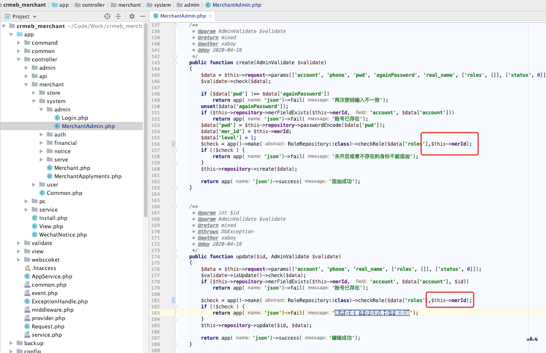Expand the common folder arrow
The image size is (546, 353).
pos(19,51)
